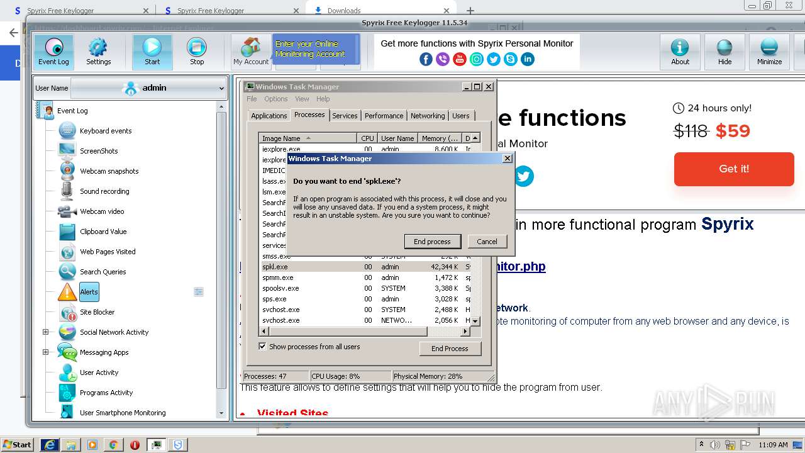Open the About info icon
This screenshot has width=805, height=453.
pyautogui.click(x=680, y=52)
